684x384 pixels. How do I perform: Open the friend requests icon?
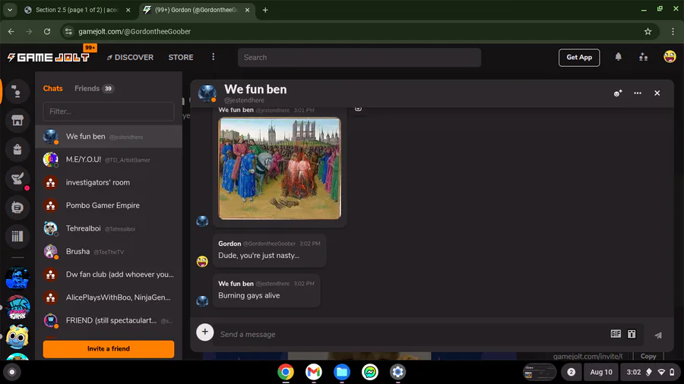644,57
